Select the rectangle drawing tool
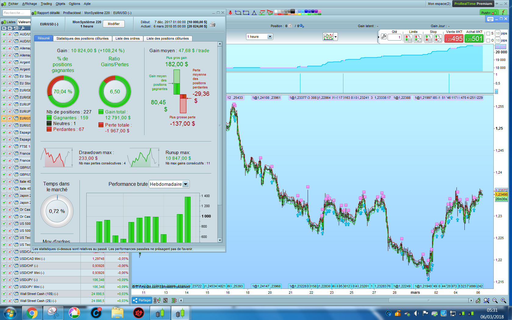The image size is (512, 320). coord(246,13)
